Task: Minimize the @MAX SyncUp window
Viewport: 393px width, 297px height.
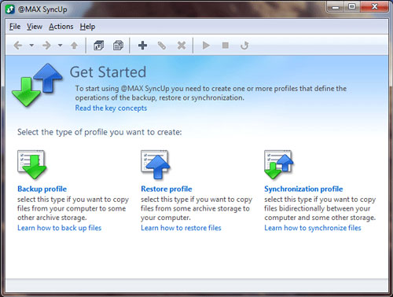Action: 336,6
